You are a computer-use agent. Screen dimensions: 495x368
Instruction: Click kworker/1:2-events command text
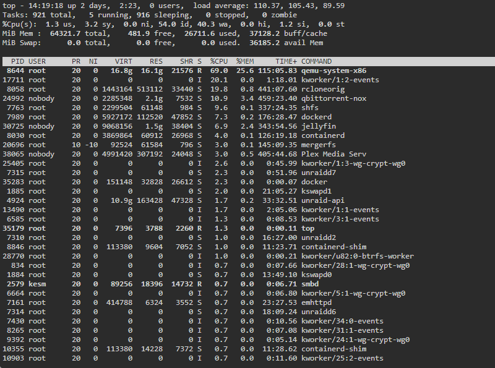click(x=340, y=80)
